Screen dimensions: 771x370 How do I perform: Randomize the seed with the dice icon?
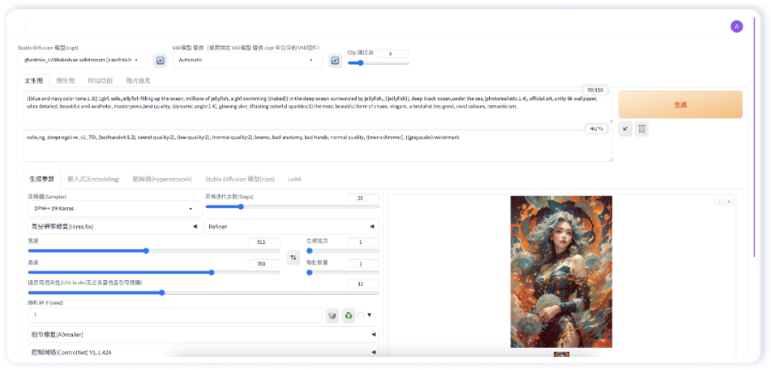[x=332, y=315]
